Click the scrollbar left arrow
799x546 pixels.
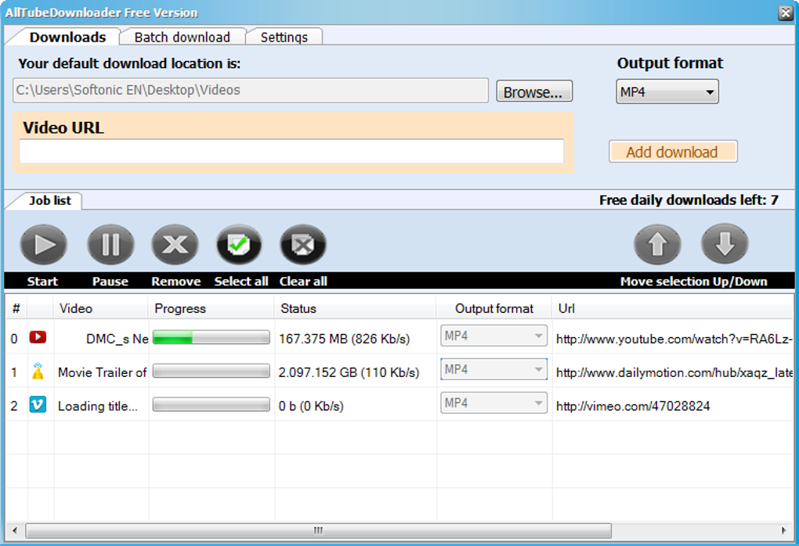(15, 530)
